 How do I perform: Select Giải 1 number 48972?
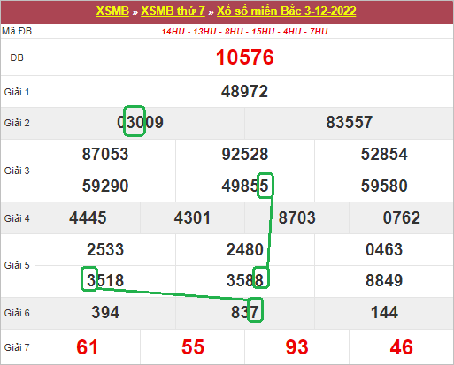tap(244, 91)
